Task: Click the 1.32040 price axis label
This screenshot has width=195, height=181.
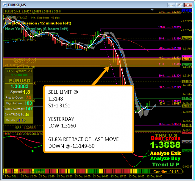Action: coord(187,30)
